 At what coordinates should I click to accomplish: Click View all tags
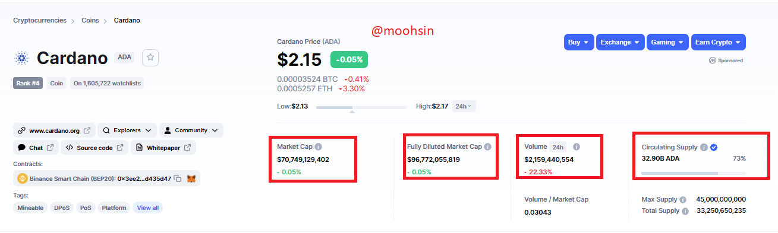click(148, 208)
